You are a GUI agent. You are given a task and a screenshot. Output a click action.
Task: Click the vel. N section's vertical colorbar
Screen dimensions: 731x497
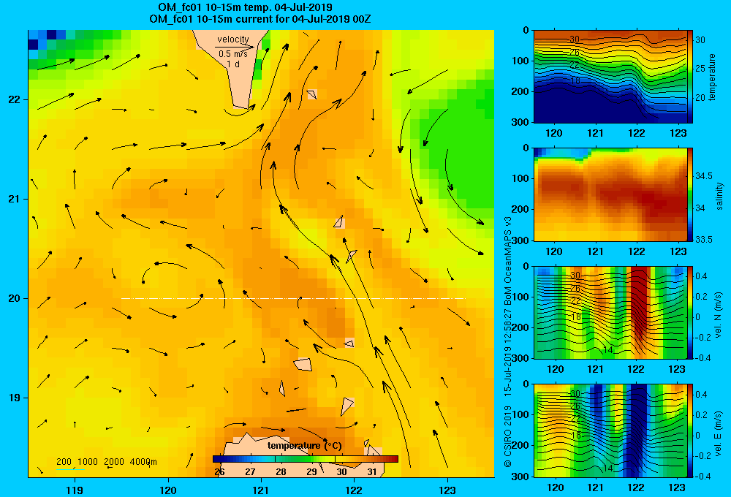tap(690, 312)
